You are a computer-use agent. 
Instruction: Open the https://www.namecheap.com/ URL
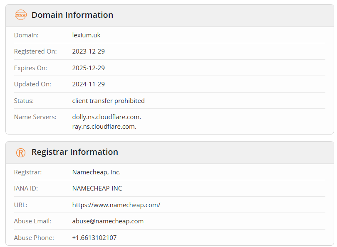coord(116,205)
